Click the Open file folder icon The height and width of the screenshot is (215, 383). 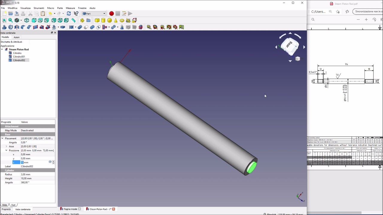[x=10, y=13]
